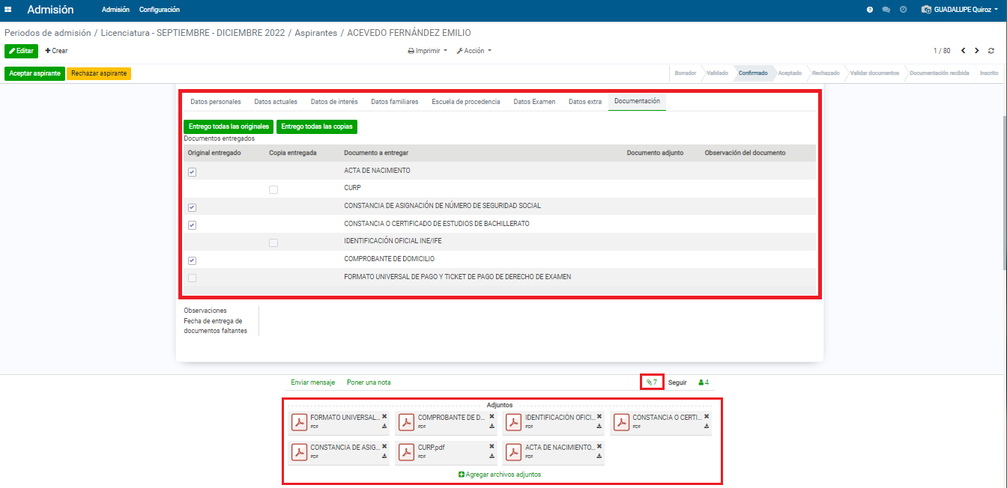Toggle original checkbox for COMPROBANTE DE DOMICILIO
This screenshot has width=1007, height=488.
(193, 260)
